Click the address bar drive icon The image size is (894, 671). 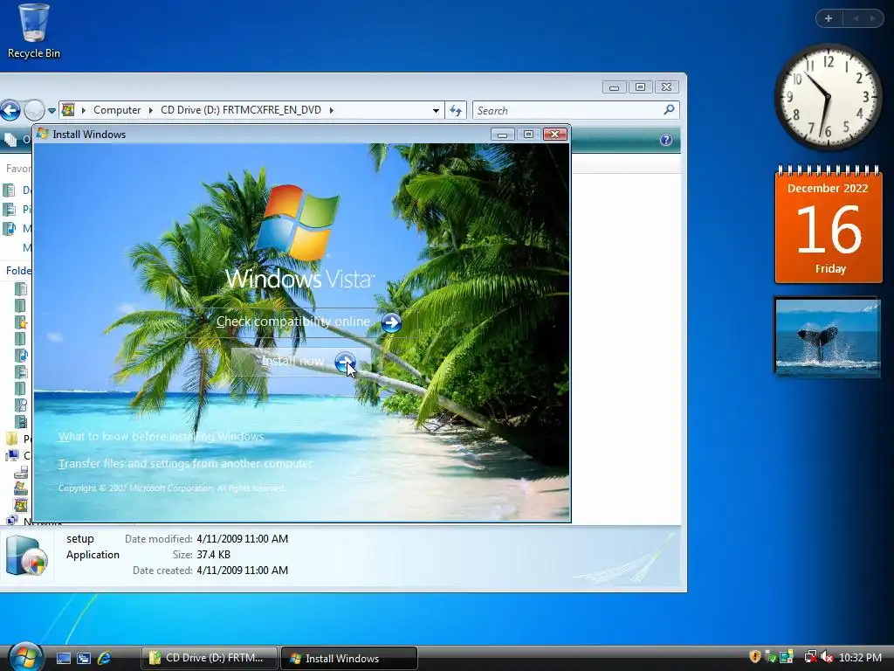(x=68, y=109)
